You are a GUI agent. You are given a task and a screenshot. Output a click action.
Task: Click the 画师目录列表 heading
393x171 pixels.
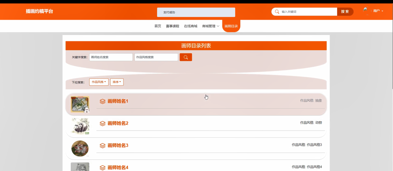pyautogui.click(x=196, y=46)
